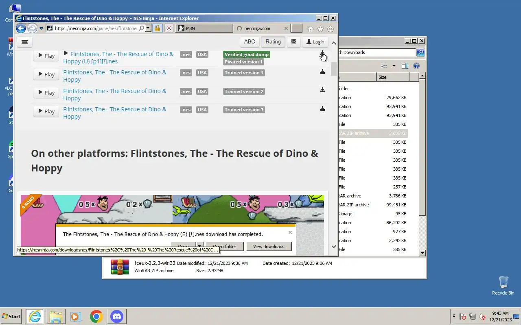Screen dimensions: 521x325
Task: Click the Trained version 2 badge
Action: [244, 91]
